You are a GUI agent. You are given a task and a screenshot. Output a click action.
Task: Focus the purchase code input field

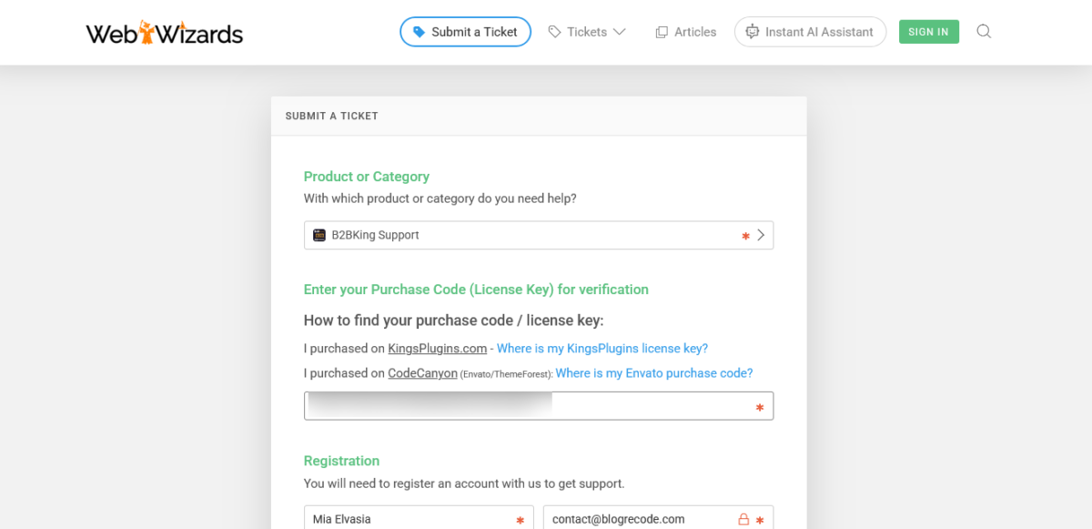(x=539, y=406)
